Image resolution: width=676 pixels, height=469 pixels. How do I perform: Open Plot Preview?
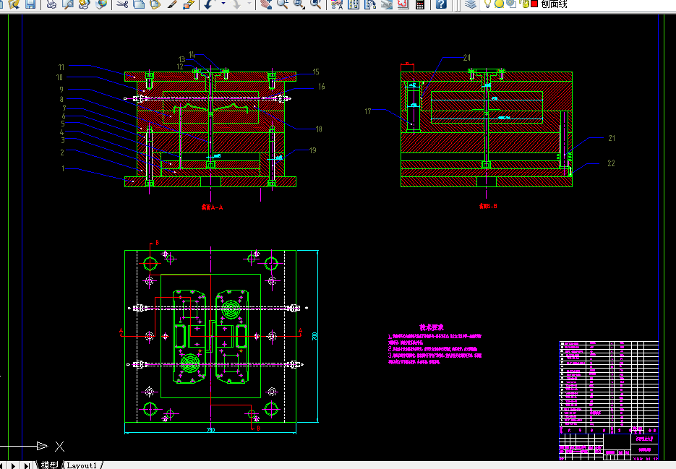[68, 4]
